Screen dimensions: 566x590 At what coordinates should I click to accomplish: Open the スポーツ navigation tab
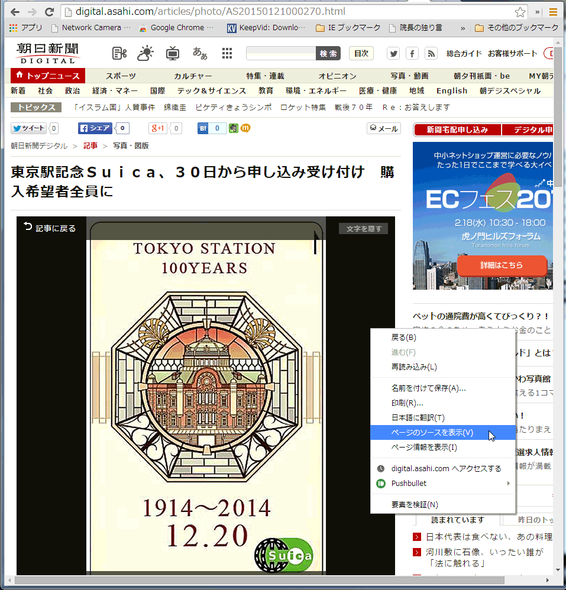121,76
